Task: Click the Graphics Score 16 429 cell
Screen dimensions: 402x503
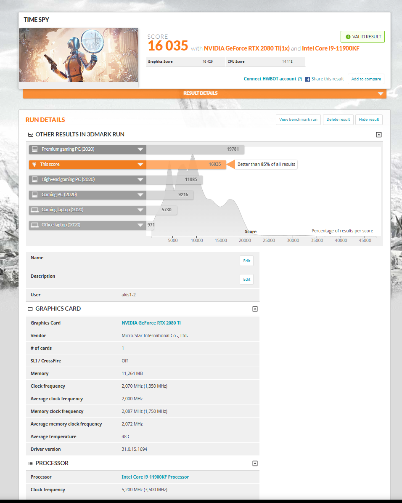Action: click(185, 62)
